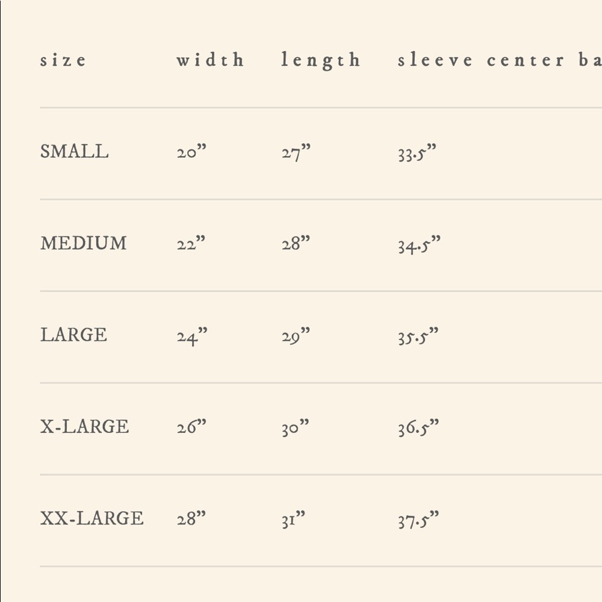602x602 pixels.
Task: Click the X-LARGE size row label
Action: pyautogui.click(x=84, y=427)
